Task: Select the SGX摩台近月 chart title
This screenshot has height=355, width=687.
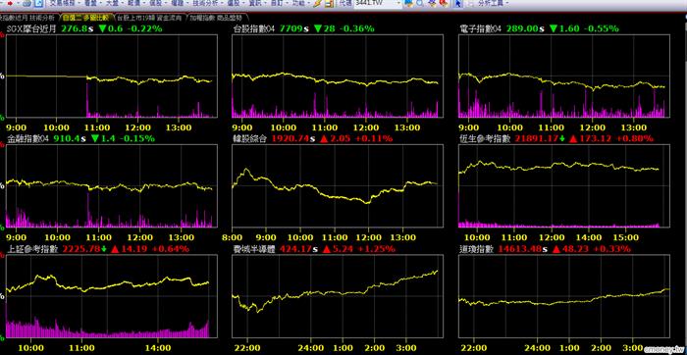Action: pos(32,28)
